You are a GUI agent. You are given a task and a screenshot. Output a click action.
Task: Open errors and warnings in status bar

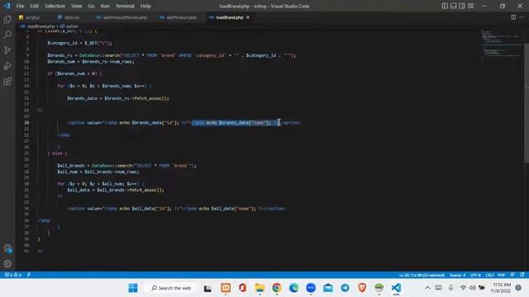pyautogui.click(x=13, y=275)
